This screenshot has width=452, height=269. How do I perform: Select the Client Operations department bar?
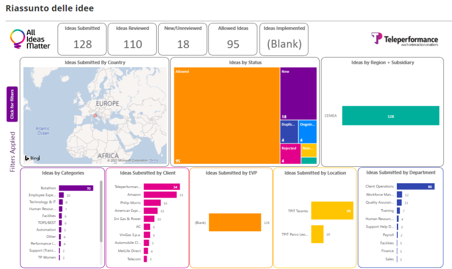click(416, 186)
